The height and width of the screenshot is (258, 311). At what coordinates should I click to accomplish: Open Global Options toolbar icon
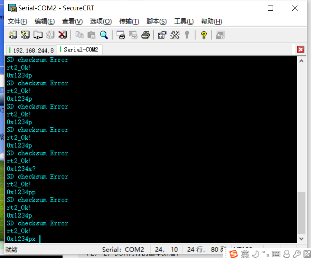pyautogui.click(x=175, y=35)
